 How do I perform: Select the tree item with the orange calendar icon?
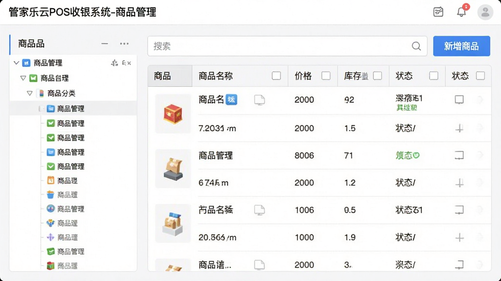[x=62, y=181]
